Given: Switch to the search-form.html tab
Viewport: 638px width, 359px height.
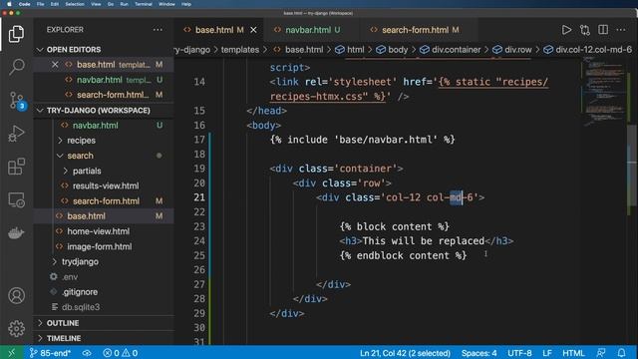Looking at the screenshot, I should coord(420,30).
